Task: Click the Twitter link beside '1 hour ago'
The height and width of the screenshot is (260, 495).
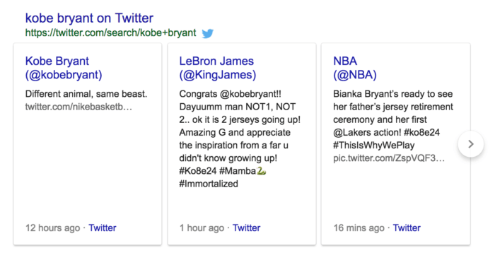Action: pyautogui.click(x=246, y=227)
